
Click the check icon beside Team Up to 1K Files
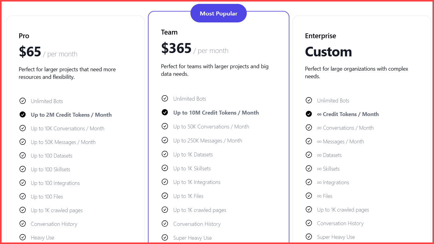pyautogui.click(x=165, y=196)
